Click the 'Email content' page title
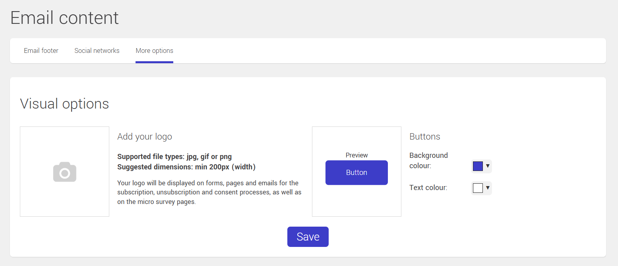Image resolution: width=618 pixels, height=266 pixels. (64, 18)
